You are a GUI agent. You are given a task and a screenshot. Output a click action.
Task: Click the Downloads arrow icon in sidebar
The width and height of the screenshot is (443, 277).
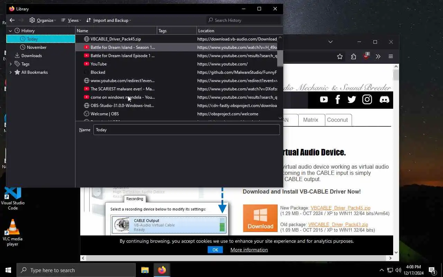pos(17,55)
